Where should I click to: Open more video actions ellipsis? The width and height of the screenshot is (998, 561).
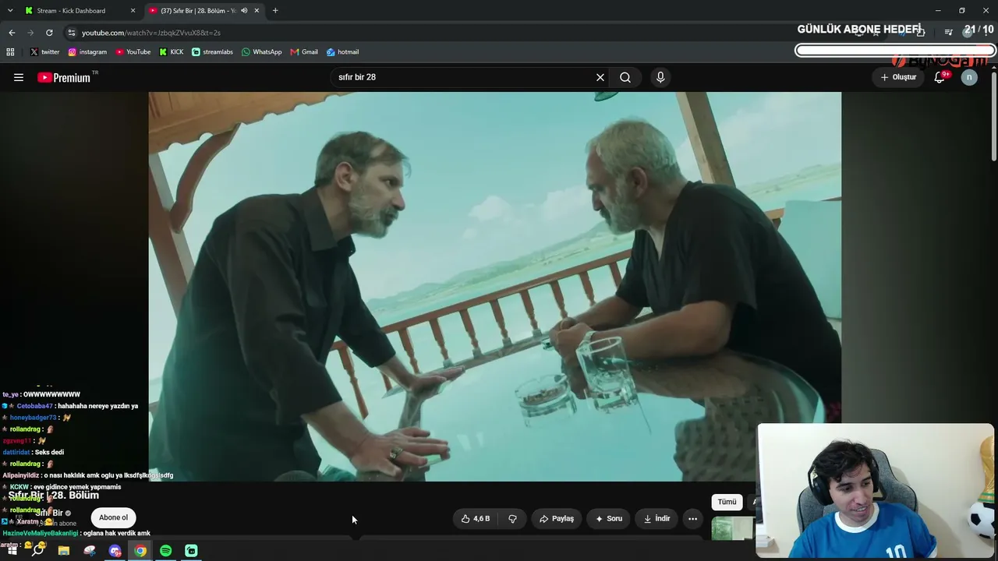[x=692, y=518]
